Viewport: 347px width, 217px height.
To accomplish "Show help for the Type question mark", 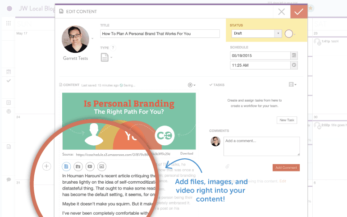I will pyautogui.click(x=113, y=48).
